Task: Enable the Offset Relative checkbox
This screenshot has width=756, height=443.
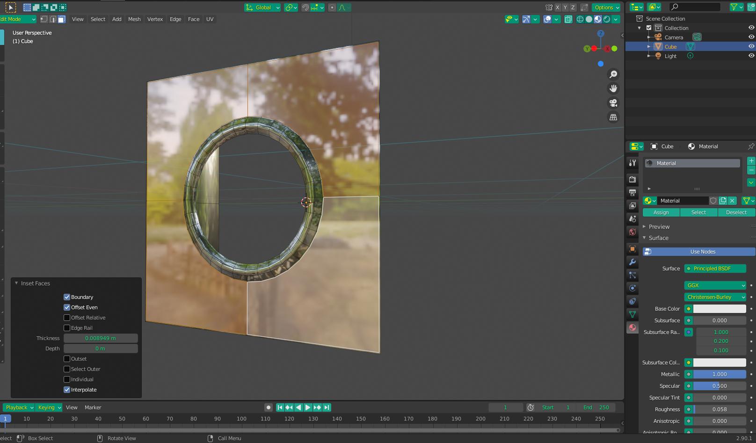Action: point(67,318)
